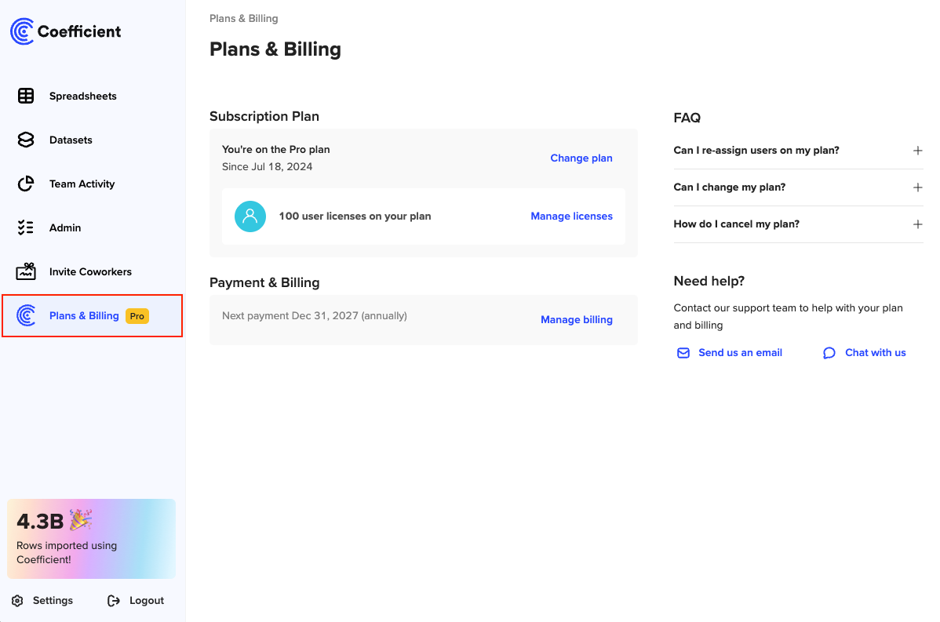Click the Team Activity pie chart icon
The image size is (940, 622).
(x=26, y=184)
